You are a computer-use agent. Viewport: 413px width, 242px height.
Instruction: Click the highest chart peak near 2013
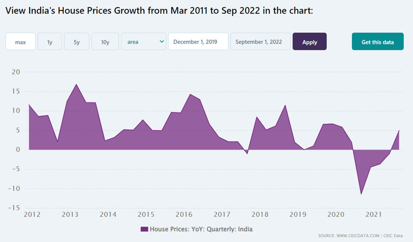click(76, 84)
